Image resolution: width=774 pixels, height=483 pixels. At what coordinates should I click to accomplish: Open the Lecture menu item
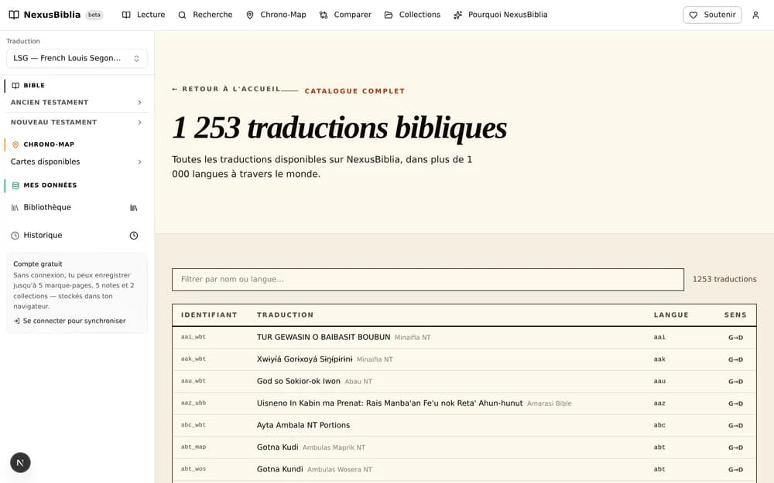tap(144, 15)
